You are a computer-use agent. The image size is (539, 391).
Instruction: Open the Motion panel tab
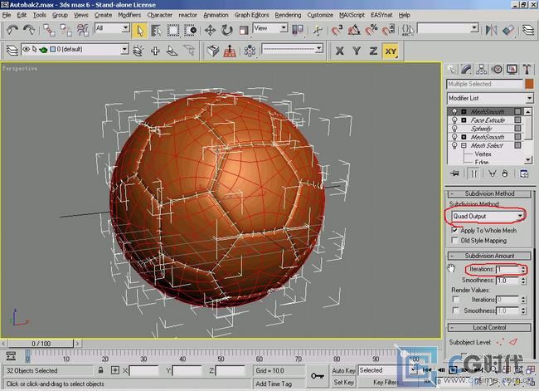(x=497, y=70)
